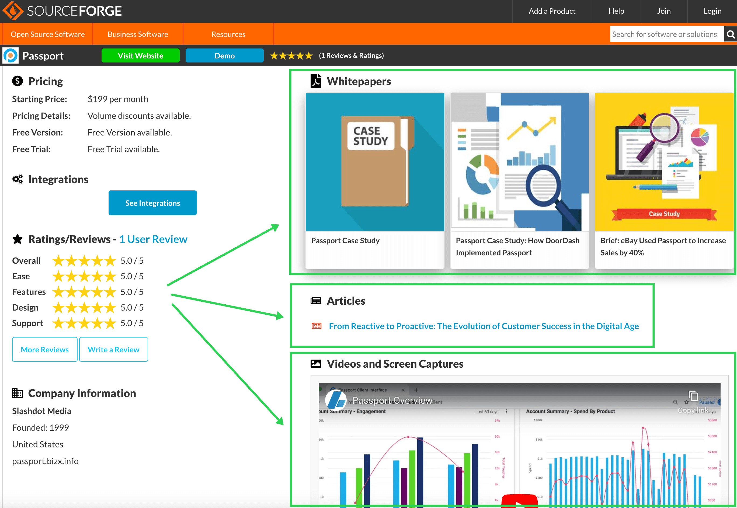Viewport: 737px width, 508px height.
Task: Click the Integrations gears icon
Action: point(18,179)
